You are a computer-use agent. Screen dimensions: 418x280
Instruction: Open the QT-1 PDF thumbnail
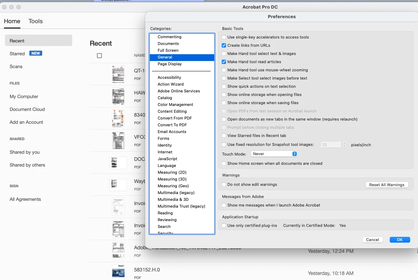click(118, 74)
